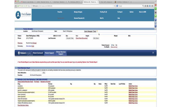Screen dimensions: 171x107
Task: Open Manage Allergies
Action: 78,12
